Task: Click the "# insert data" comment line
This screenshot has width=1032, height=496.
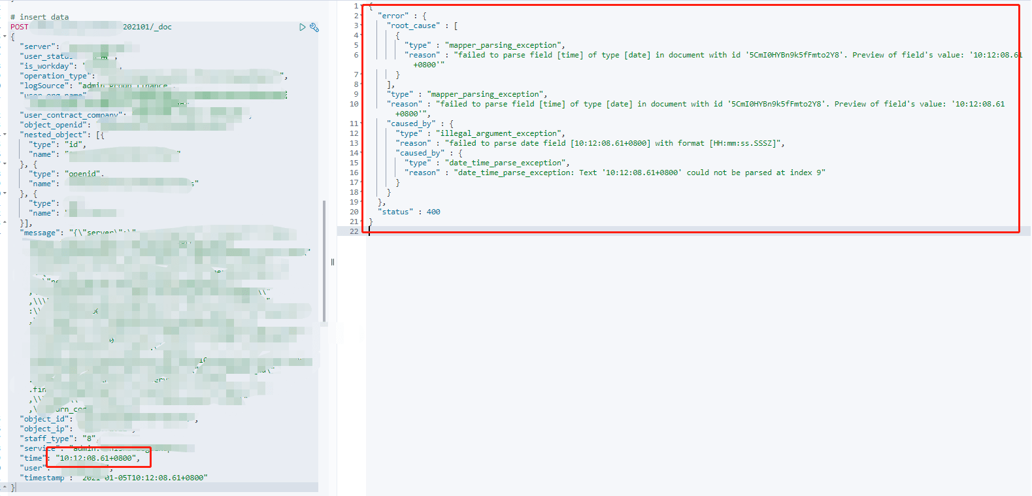Action: [39, 17]
